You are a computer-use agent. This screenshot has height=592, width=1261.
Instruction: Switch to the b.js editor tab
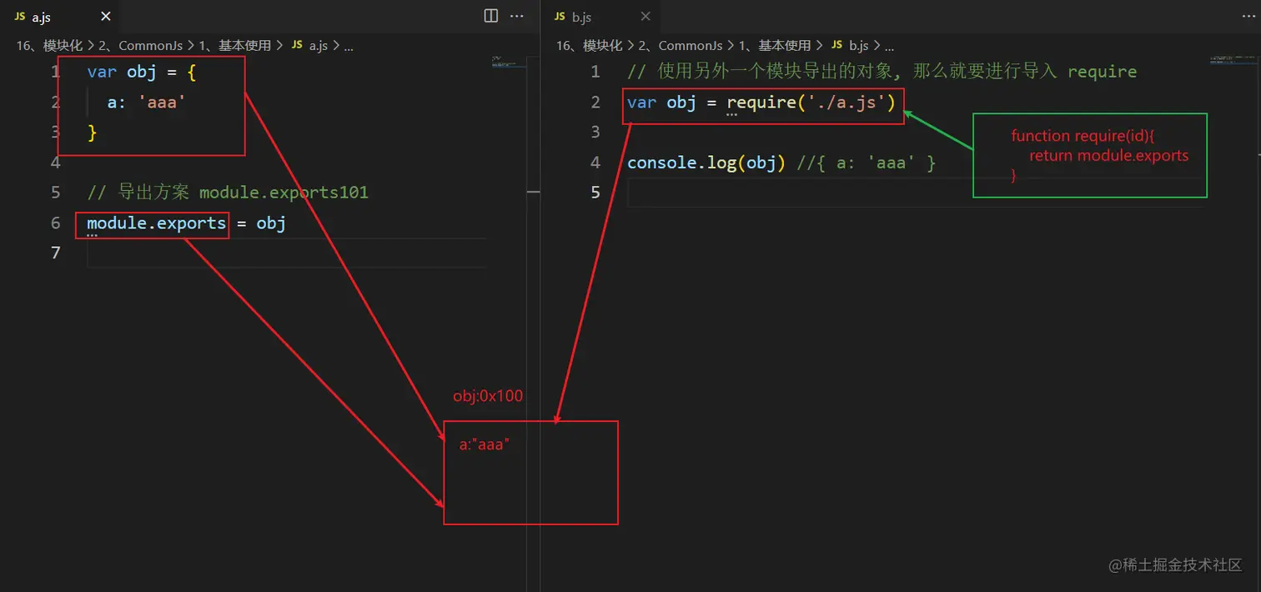pyautogui.click(x=603, y=16)
